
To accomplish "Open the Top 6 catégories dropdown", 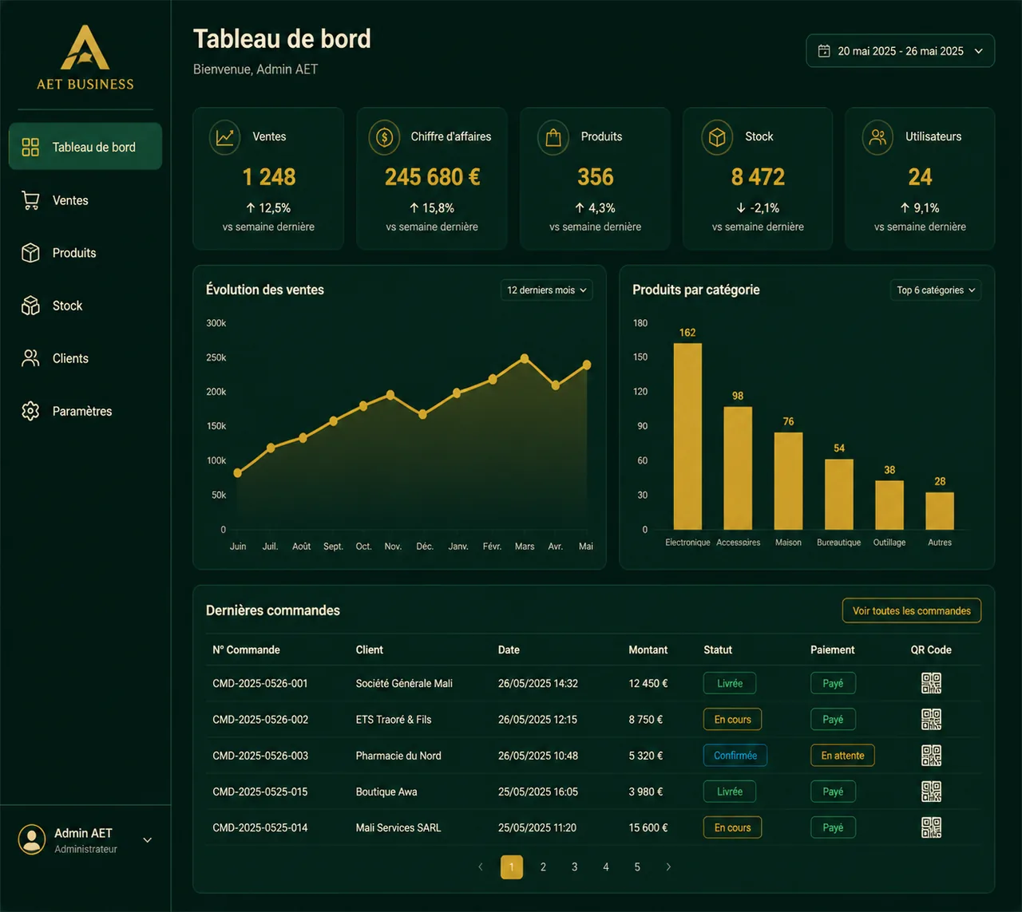I will click(x=936, y=290).
